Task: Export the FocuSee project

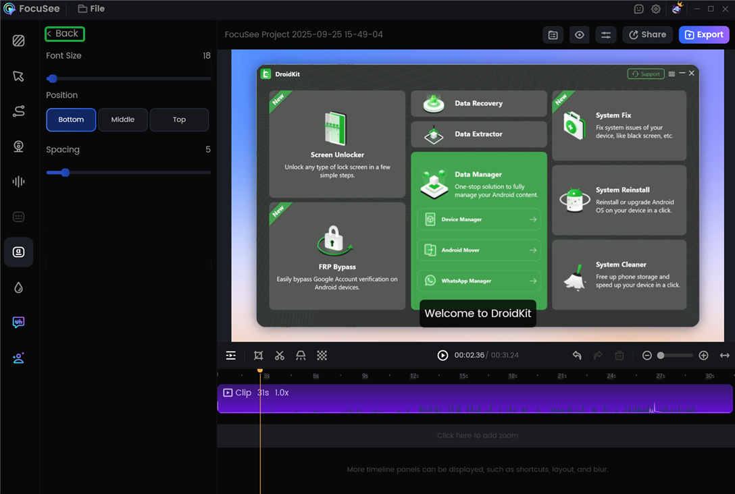Action: pos(704,34)
